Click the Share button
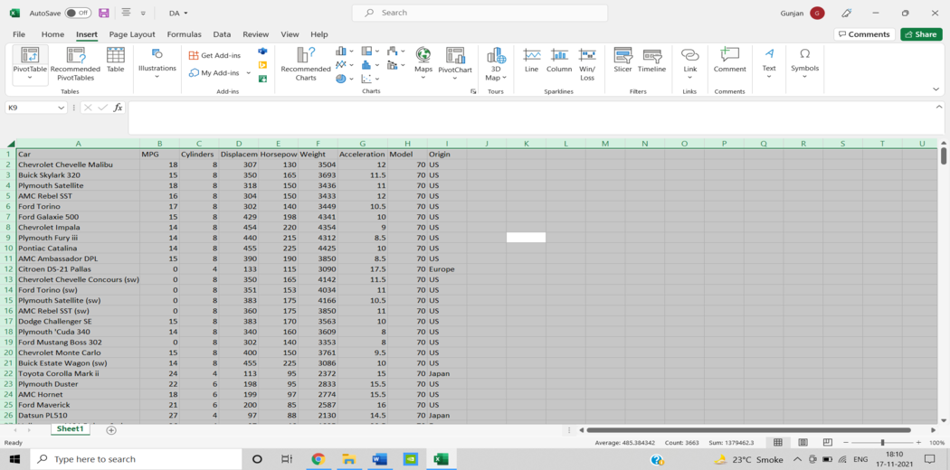The width and height of the screenshot is (950, 470). tap(921, 34)
